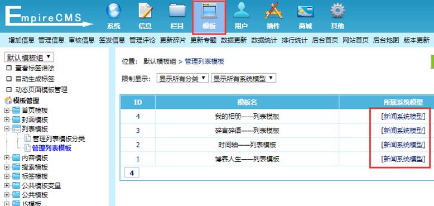
Task: Open 数据统计 in the shortcut bar
Action: (x=264, y=40)
